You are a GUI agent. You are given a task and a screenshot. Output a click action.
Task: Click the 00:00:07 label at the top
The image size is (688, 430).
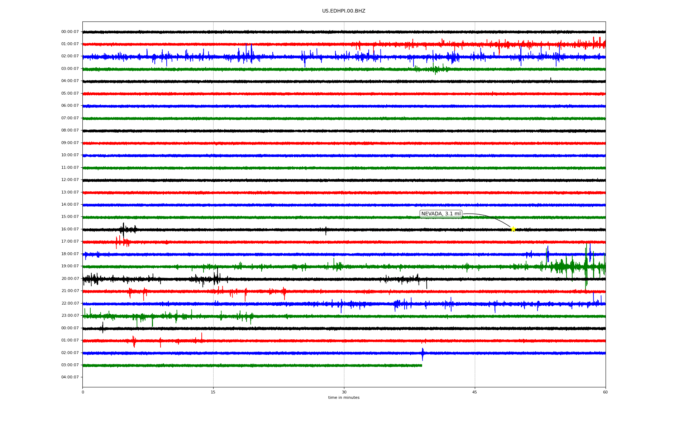(70, 32)
